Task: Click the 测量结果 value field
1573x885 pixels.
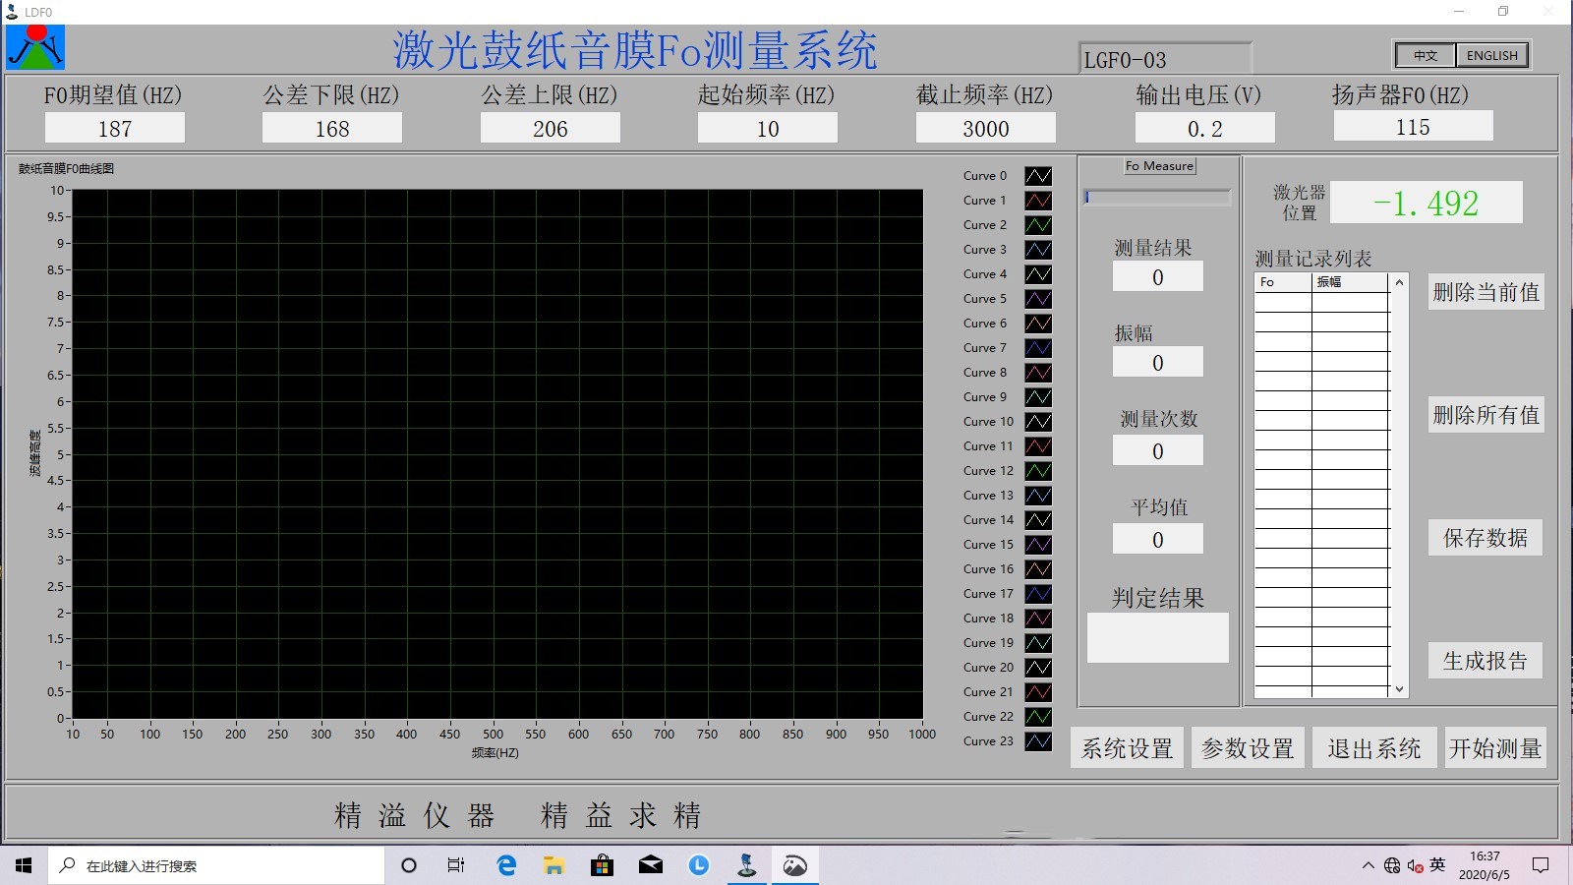Action: tap(1158, 276)
